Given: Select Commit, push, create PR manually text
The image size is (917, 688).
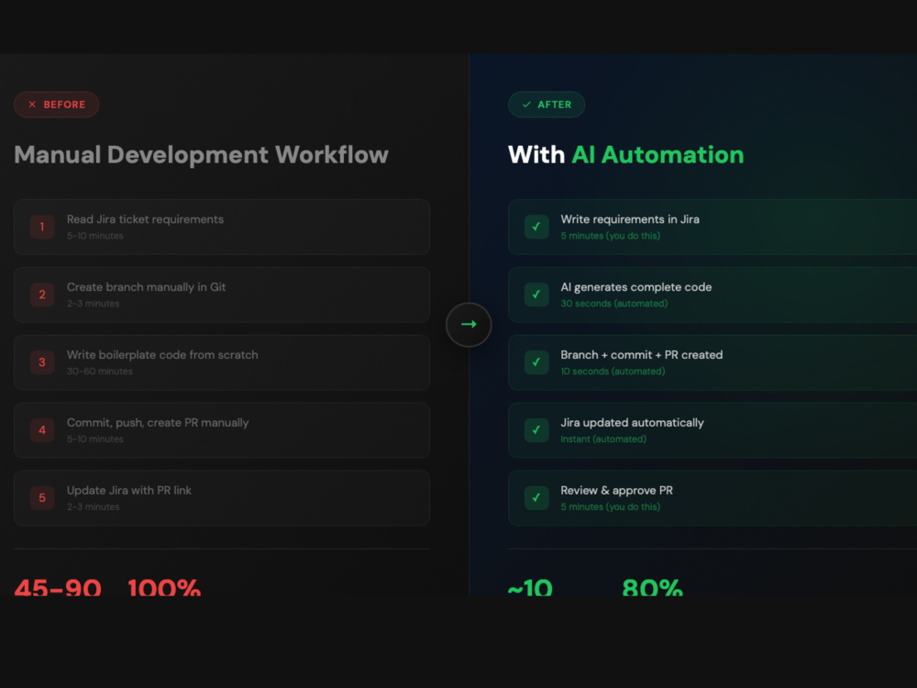Looking at the screenshot, I should point(158,423).
